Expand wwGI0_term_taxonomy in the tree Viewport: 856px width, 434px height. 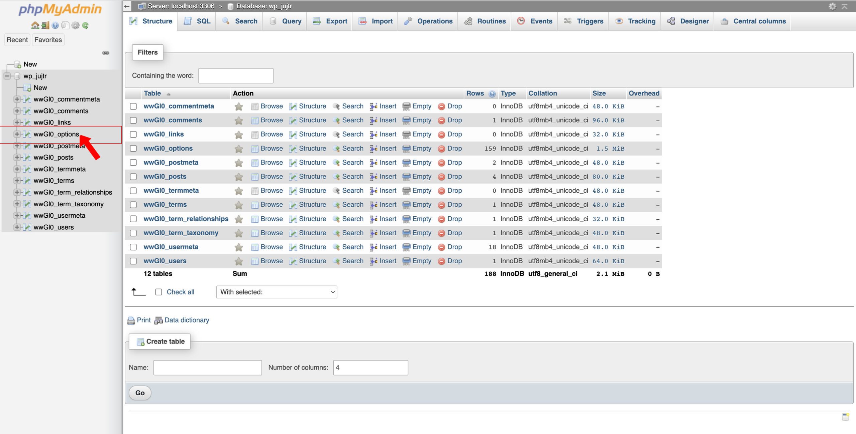16,204
